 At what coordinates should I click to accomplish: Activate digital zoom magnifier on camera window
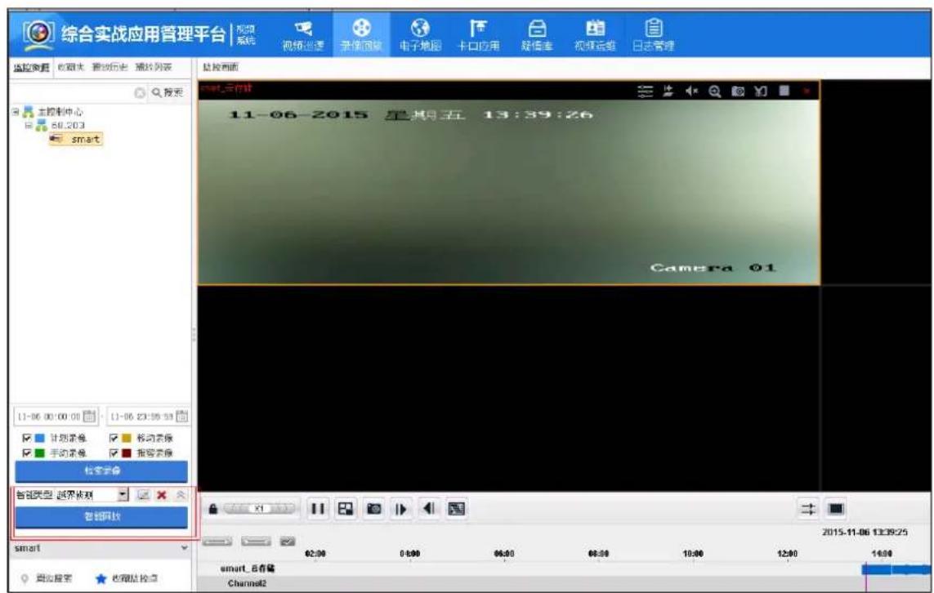715,91
